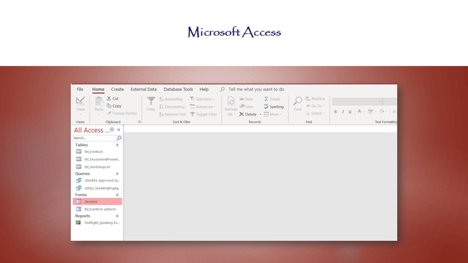Open the navigation pane options menu arrow

tap(112, 130)
